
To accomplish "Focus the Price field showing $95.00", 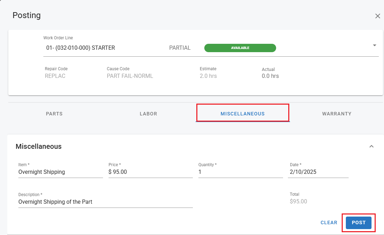I will click(x=150, y=172).
